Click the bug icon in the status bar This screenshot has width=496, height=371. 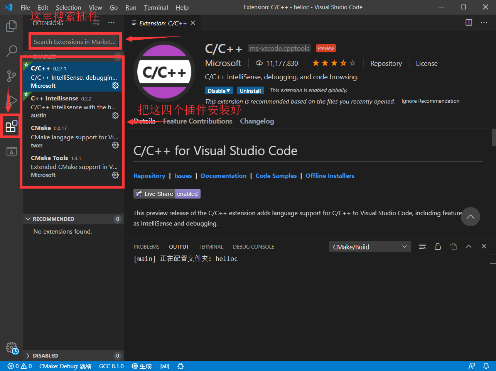(x=181, y=366)
